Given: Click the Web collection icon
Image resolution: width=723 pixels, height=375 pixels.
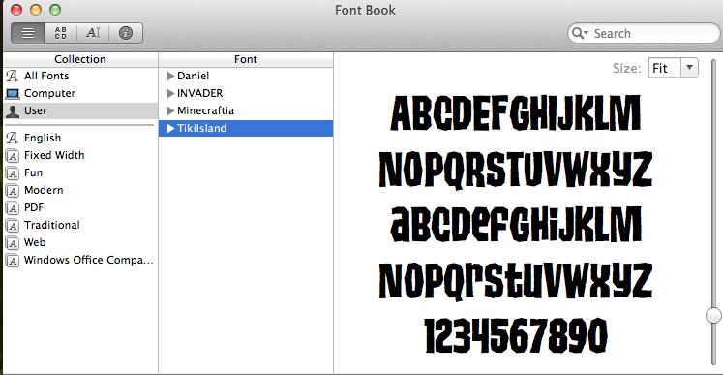Looking at the screenshot, I should pyautogui.click(x=13, y=243).
